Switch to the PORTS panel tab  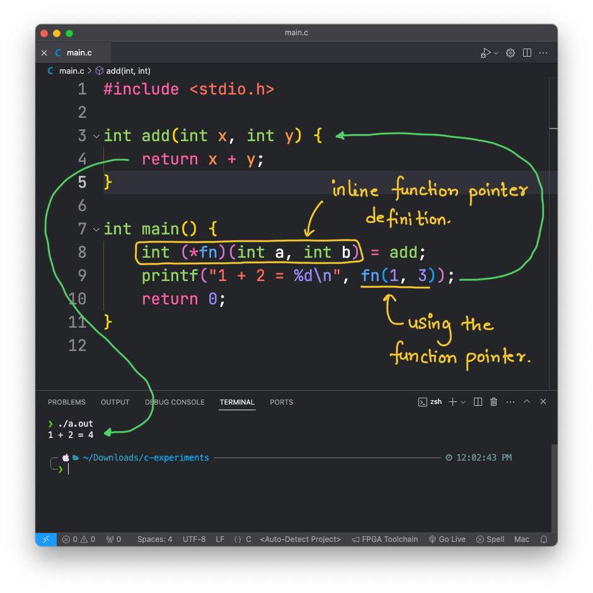pyautogui.click(x=281, y=402)
